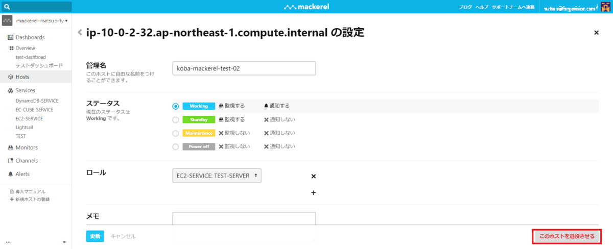The width and height of the screenshot is (613, 249).
Task: Collapse the sidebar with arrow icon
Action: point(64,242)
